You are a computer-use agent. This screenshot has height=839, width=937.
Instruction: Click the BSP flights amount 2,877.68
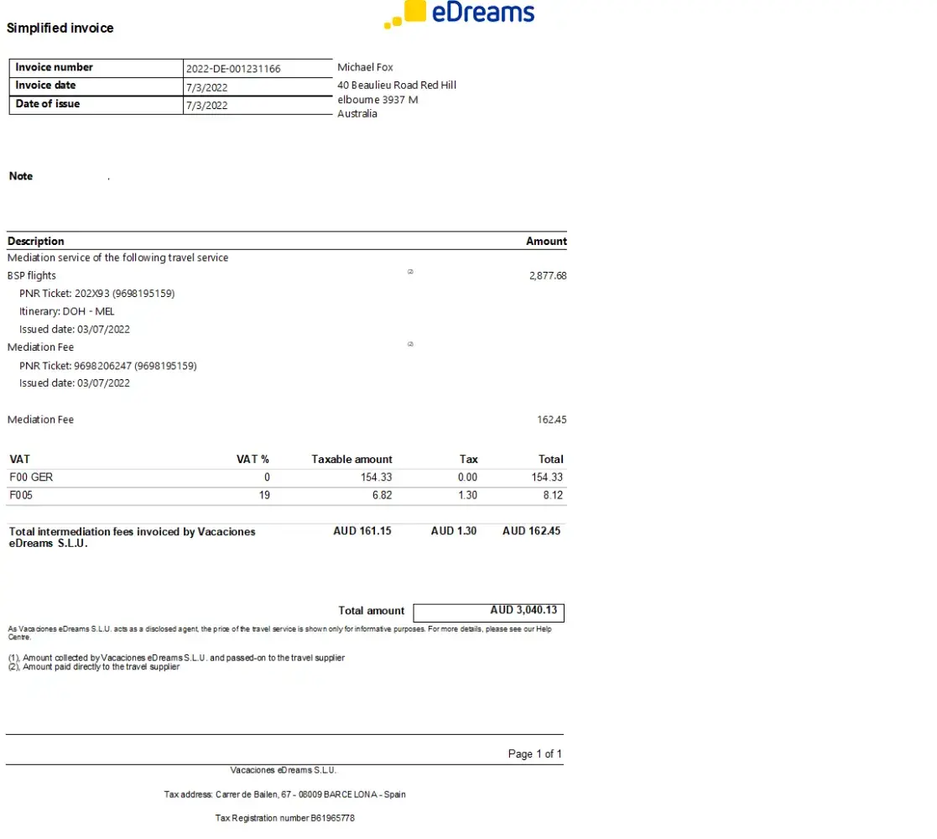(x=548, y=275)
